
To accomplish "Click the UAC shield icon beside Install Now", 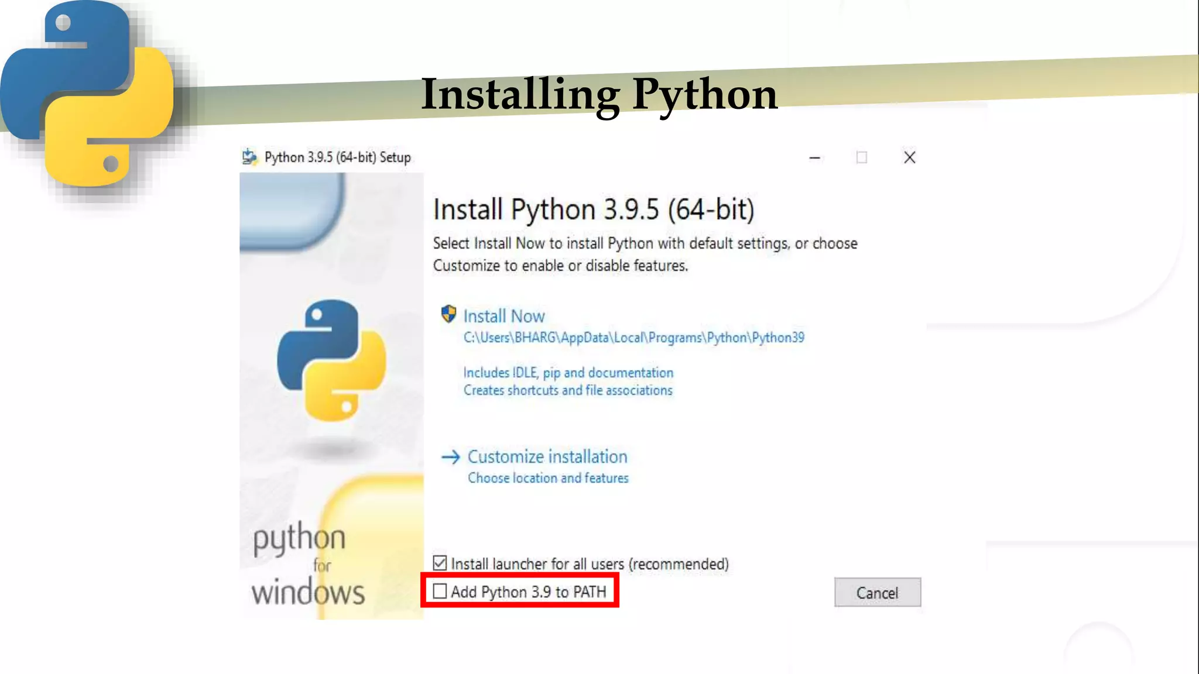I will pos(448,314).
